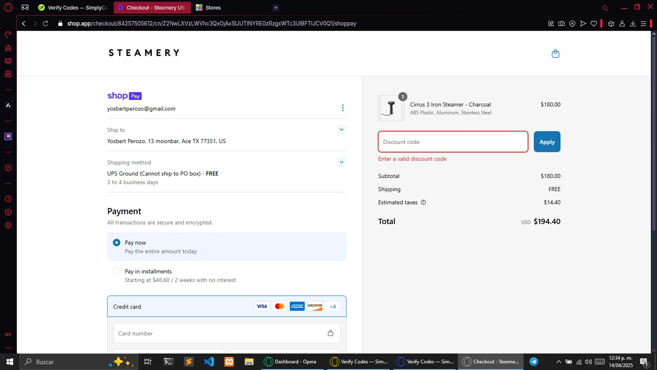Image resolution: width=657 pixels, height=370 pixels.
Task: Open Telegram from the taskbar
Action: click(533, 362)
